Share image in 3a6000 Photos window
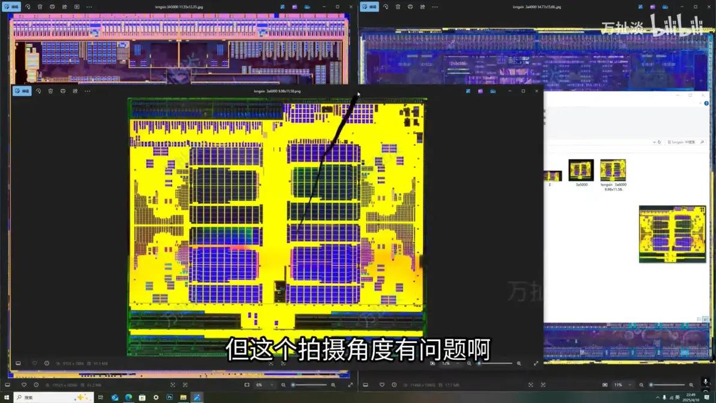Screen dimensions: 716x403 point(75,91)
